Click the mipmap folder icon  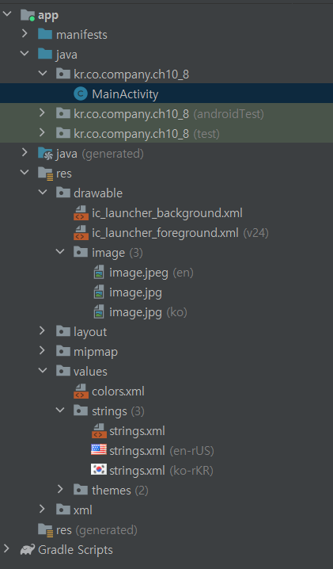pos(63,351)
